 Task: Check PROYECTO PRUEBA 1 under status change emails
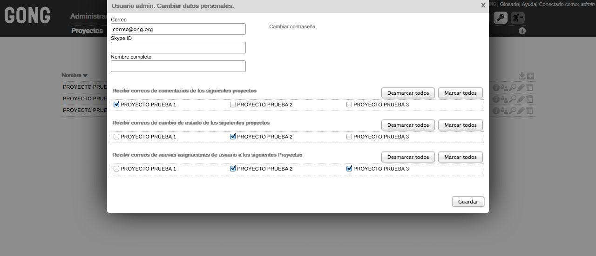(116, 137)
